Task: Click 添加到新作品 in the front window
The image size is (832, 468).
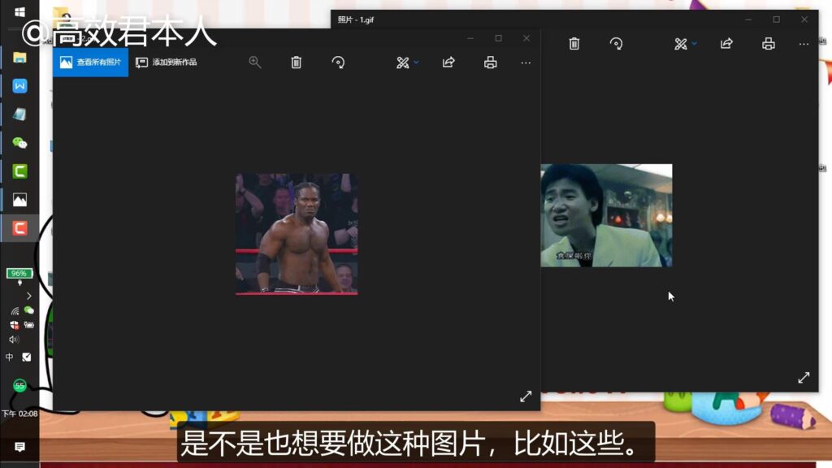Action: (x=166, y=63)
